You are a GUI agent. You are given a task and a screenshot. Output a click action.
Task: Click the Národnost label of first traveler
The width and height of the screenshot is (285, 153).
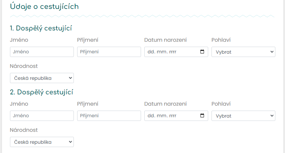click(24, 66)
